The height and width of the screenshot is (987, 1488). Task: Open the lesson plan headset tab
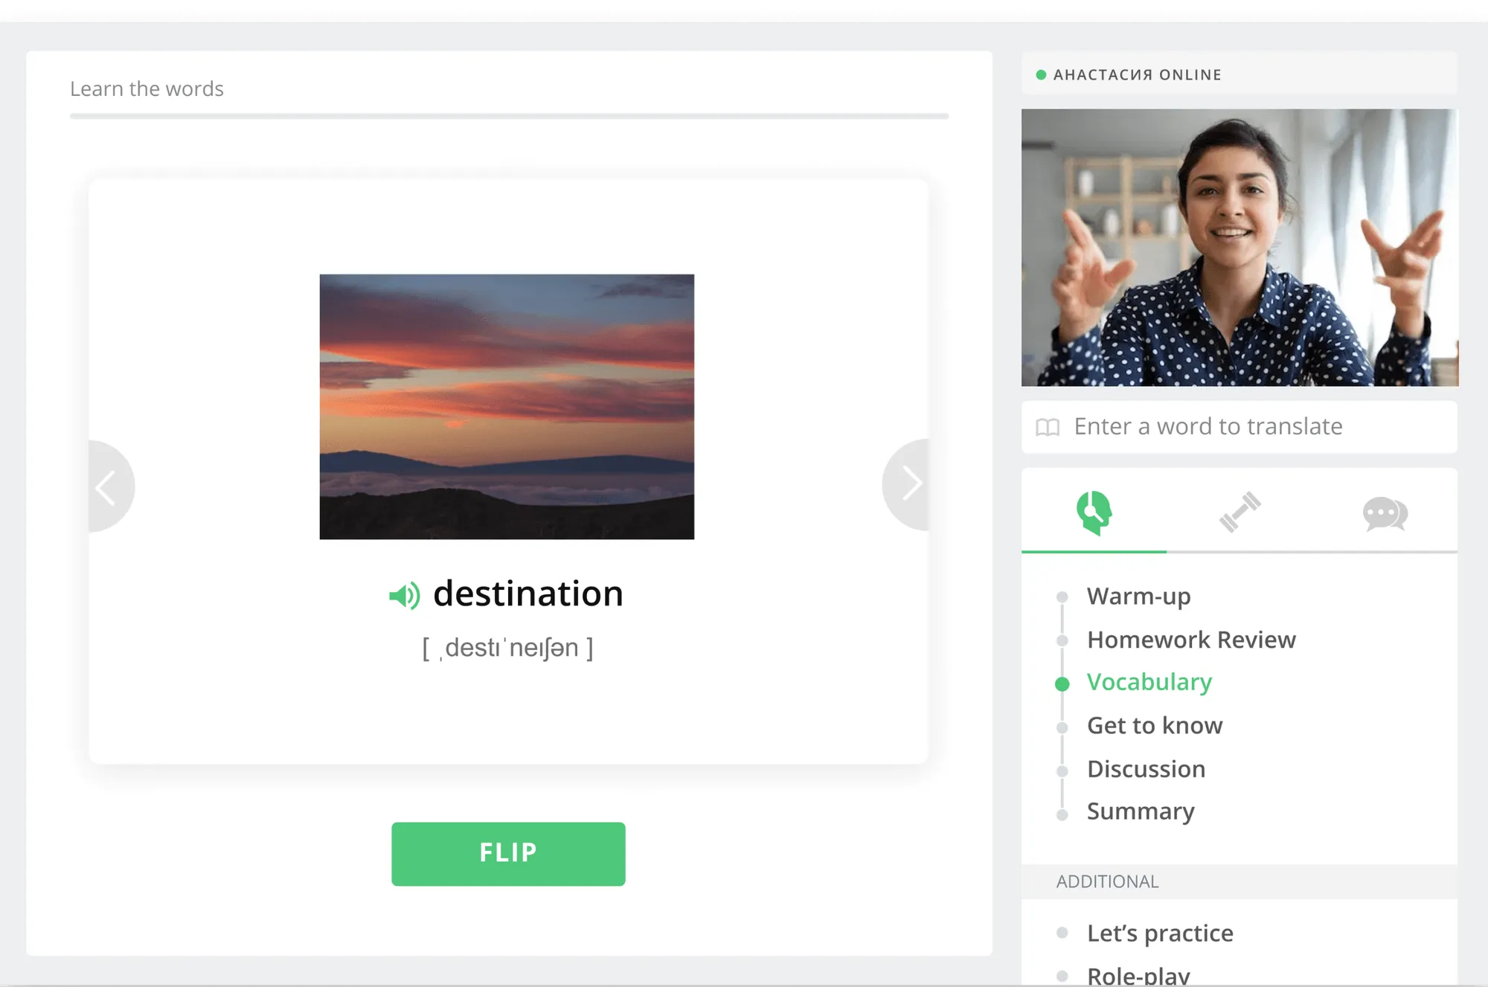[x=1093, y=512]
